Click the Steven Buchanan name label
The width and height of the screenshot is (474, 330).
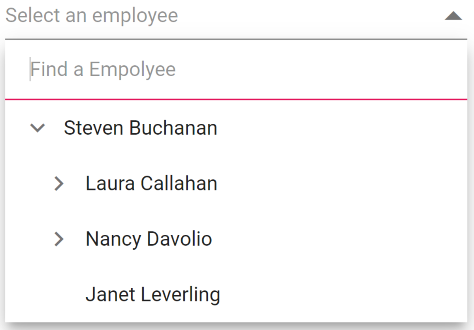pyautogui.click(x=140, y=128)
